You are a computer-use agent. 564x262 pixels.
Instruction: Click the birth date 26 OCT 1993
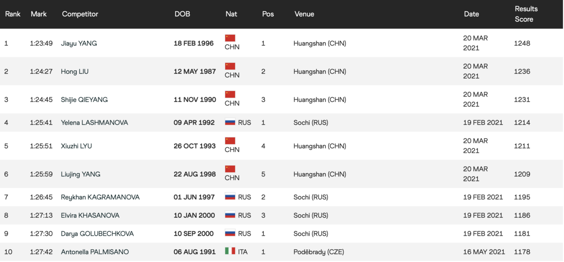[195, 146]
